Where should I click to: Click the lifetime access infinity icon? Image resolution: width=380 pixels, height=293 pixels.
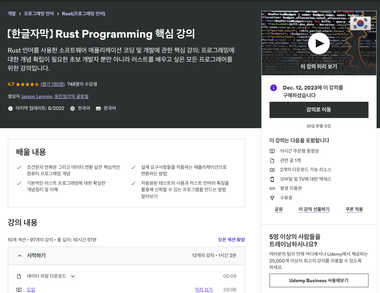pos(272,188)
